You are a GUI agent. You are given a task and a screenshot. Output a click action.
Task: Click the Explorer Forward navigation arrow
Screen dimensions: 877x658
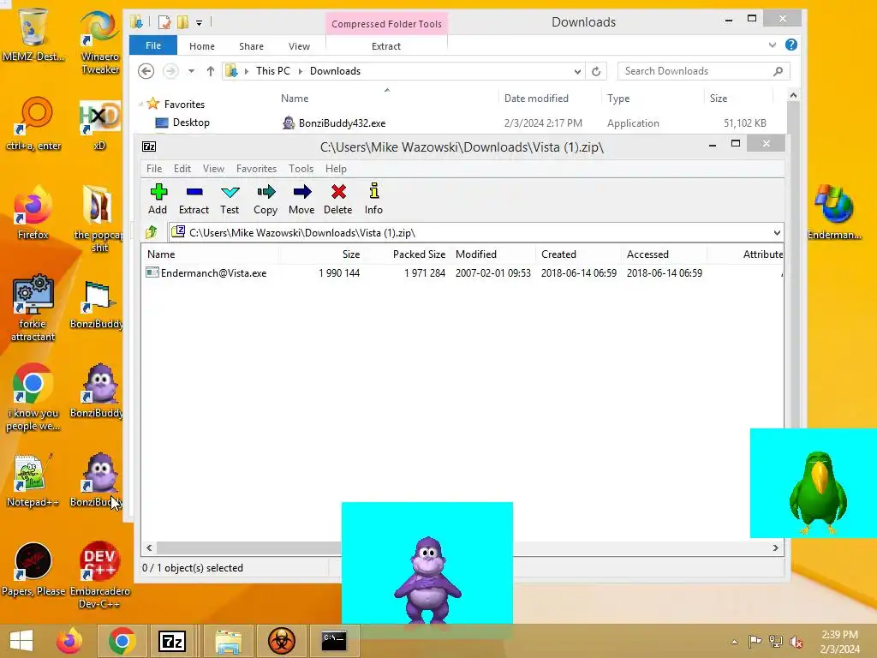(x=170, y=71)
